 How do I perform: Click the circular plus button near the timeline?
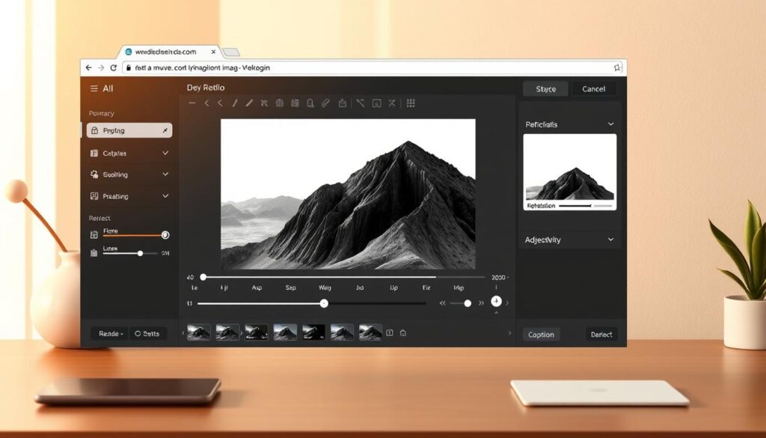(496, 301)
